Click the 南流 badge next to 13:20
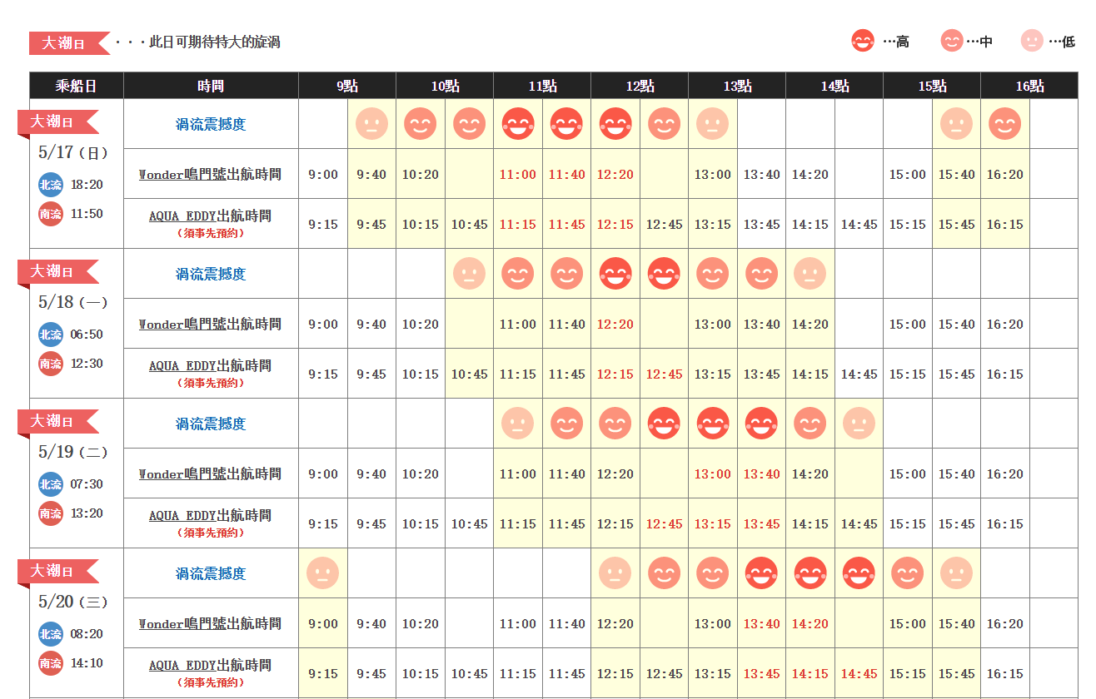 tap(51, 513)
